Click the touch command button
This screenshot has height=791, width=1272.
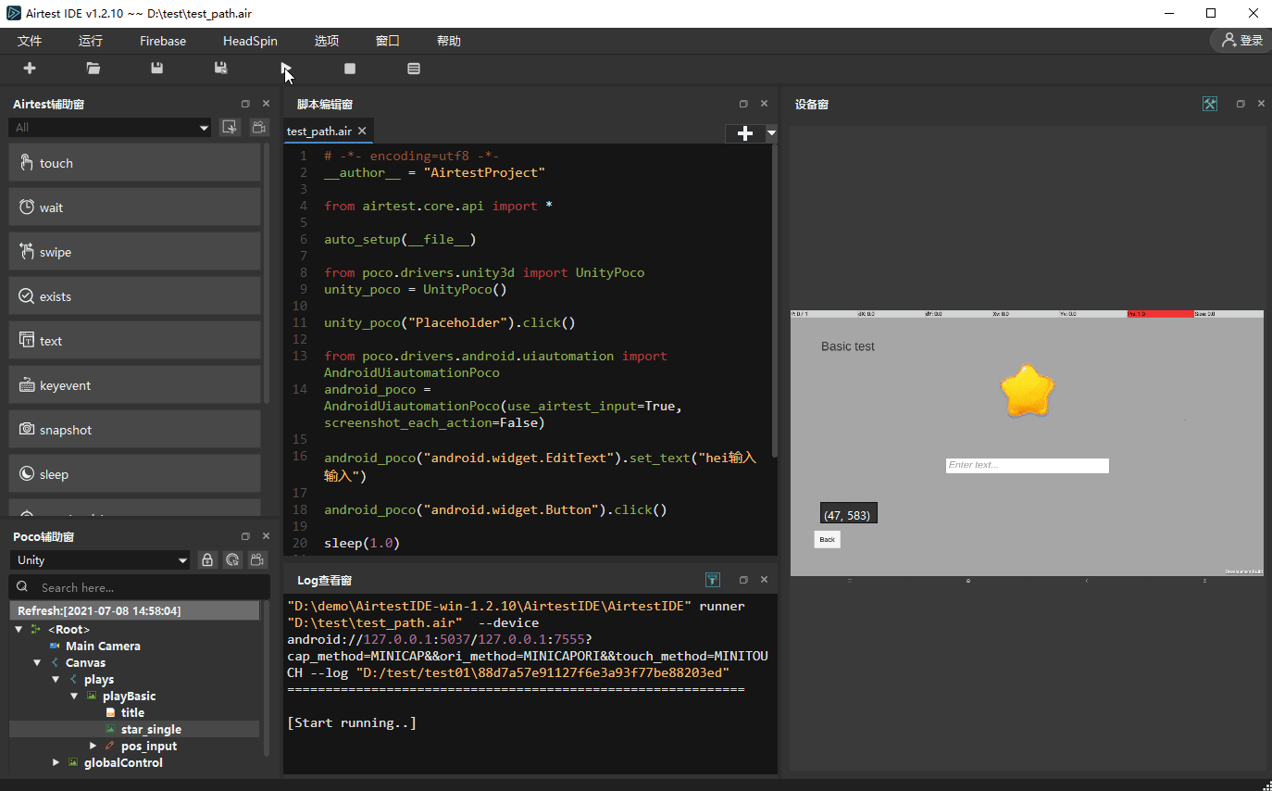[134, 163]
